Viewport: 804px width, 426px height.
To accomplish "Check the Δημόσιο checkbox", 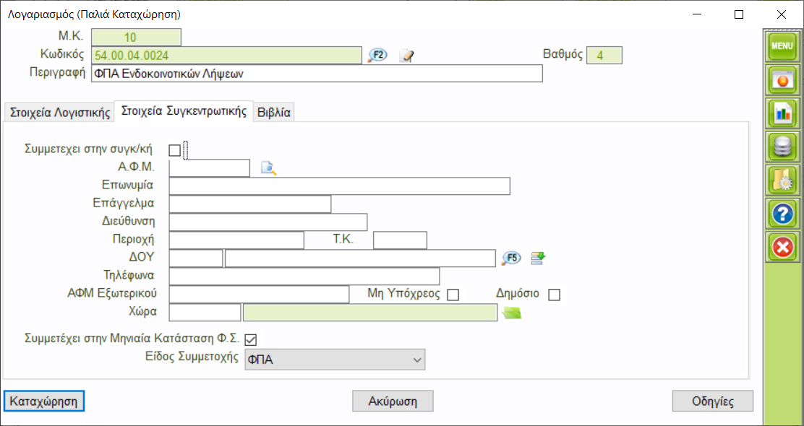I will click(x=555, y=295).
